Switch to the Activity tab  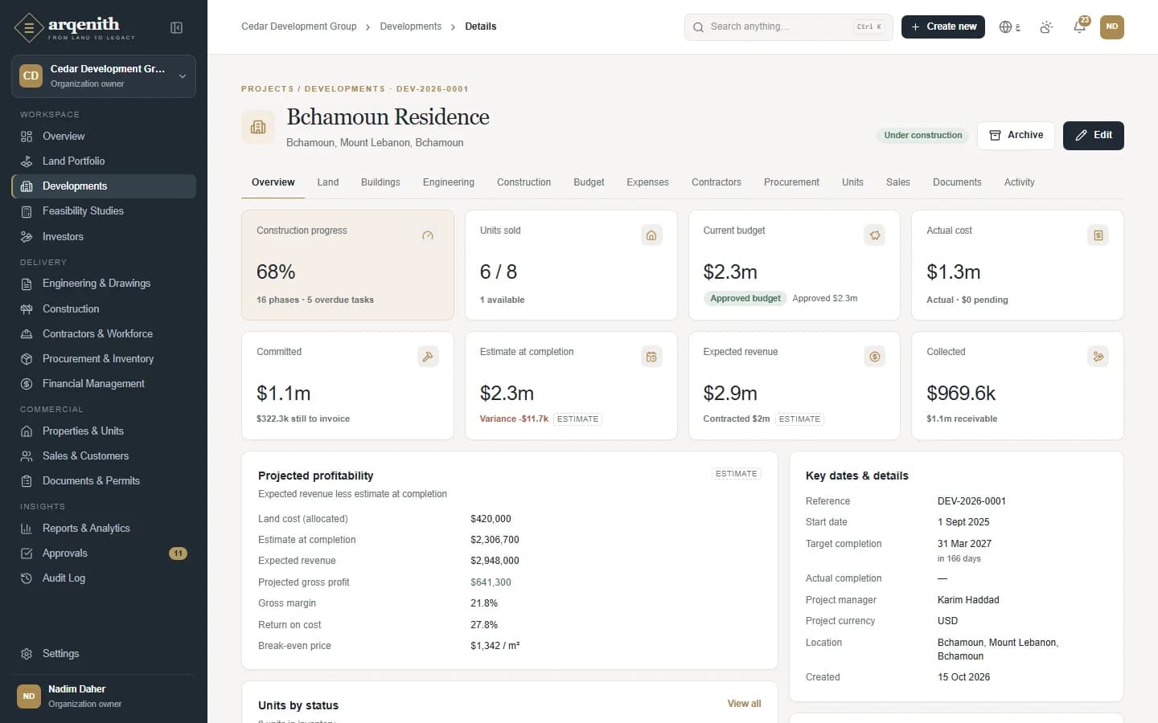click(1019, 182)
